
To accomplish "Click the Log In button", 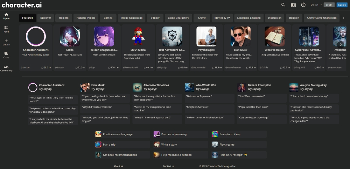I will click(329, 5).
